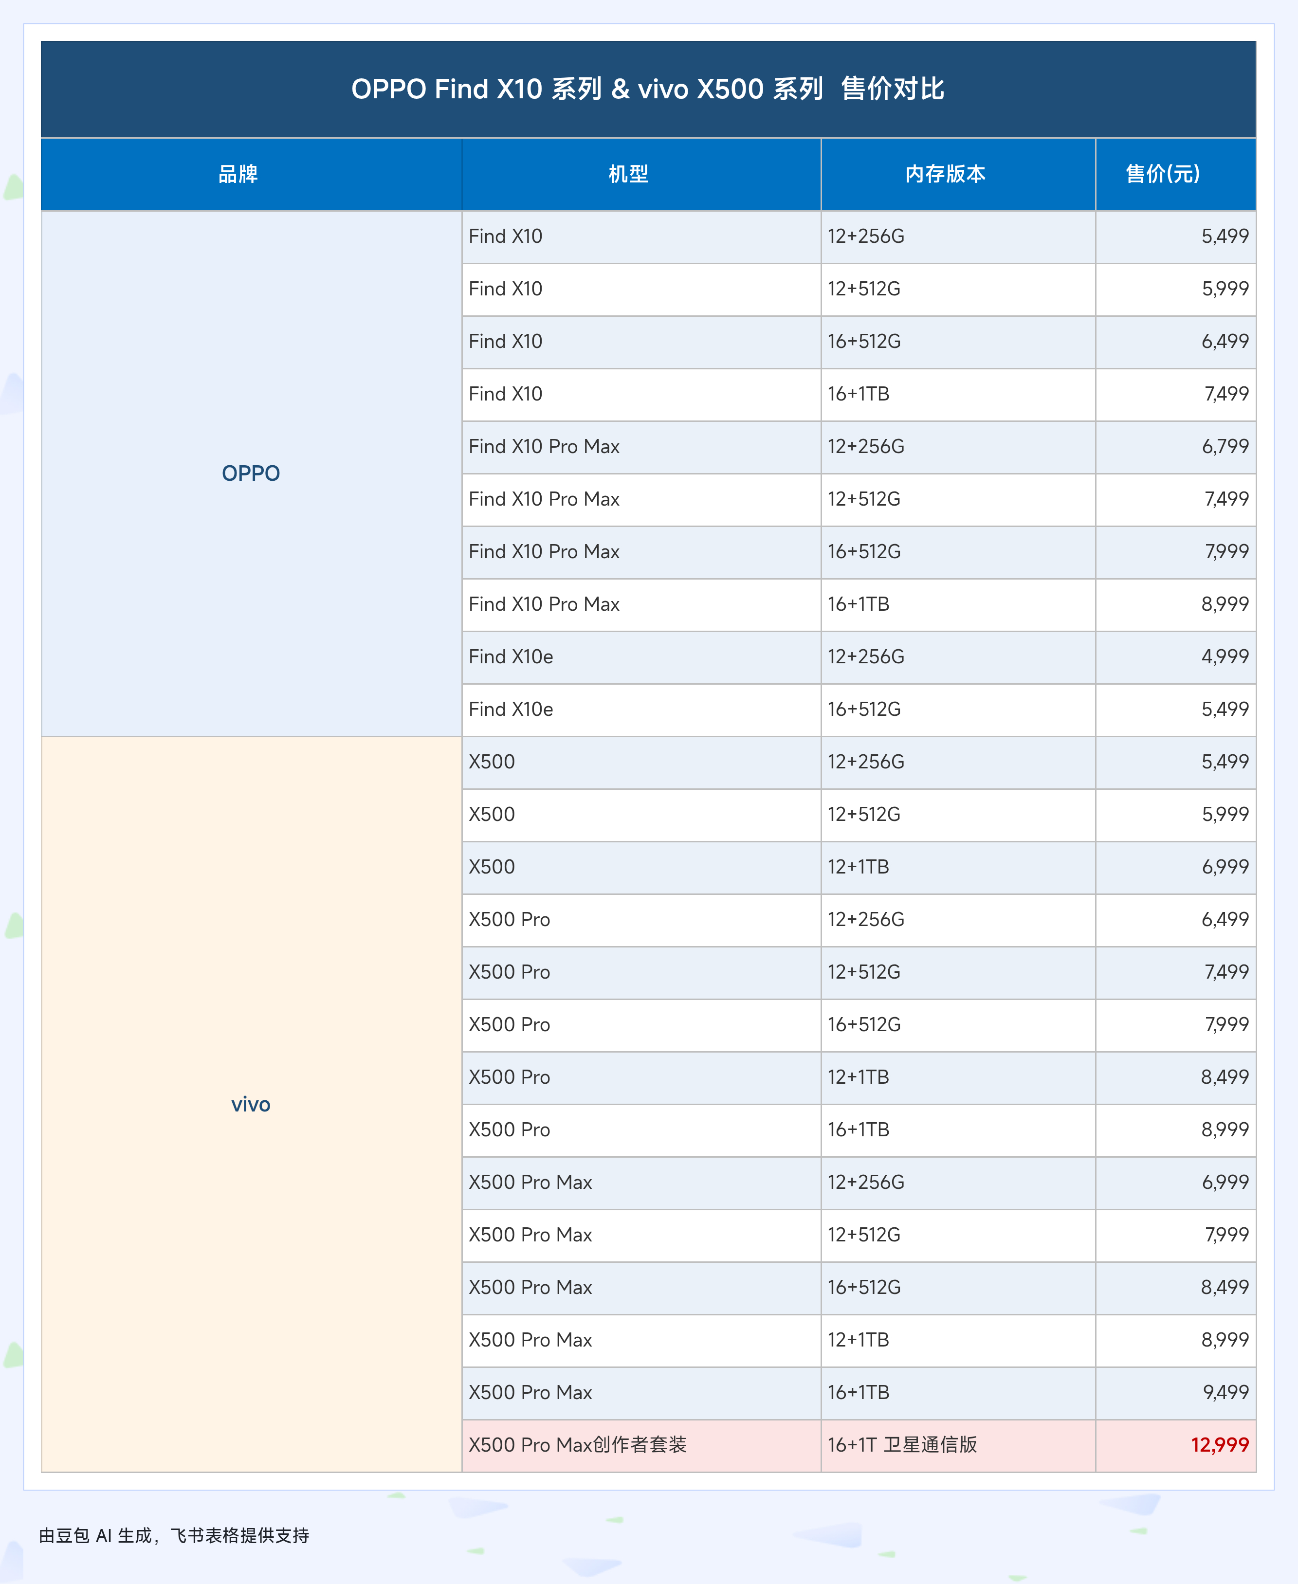Select X500 Pro Max model cell priced 9,499
Viewport: 1298px width, 1584px height.
pos(641,1393)
